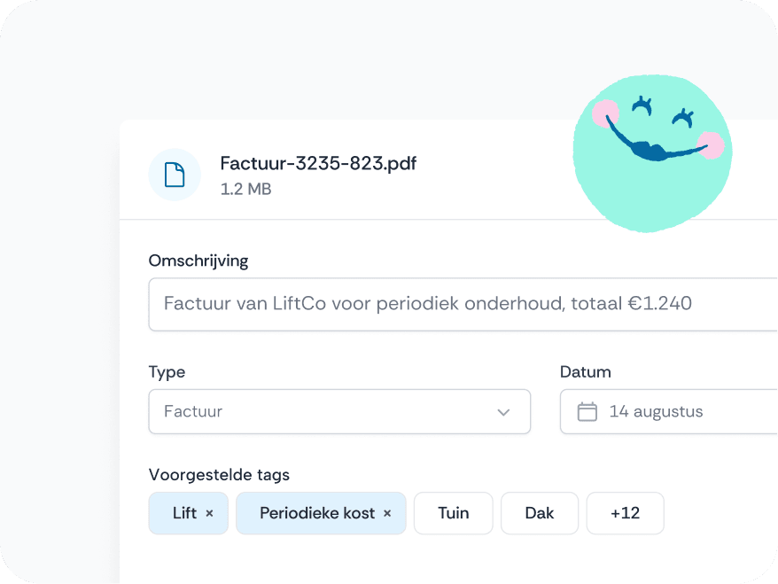Click the Type field label
778x584 pixels.
click(167, 372)
